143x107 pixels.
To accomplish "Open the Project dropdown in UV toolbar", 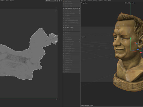I will [x=49, y=1].
